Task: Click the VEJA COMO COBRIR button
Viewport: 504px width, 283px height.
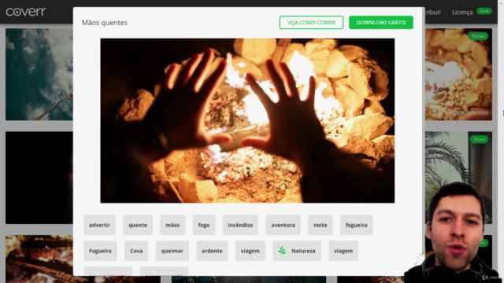Action: pyautogui.click(x=311, y=23)
